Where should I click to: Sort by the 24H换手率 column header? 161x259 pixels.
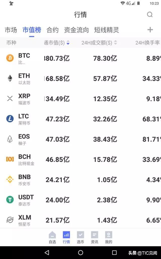148,43
